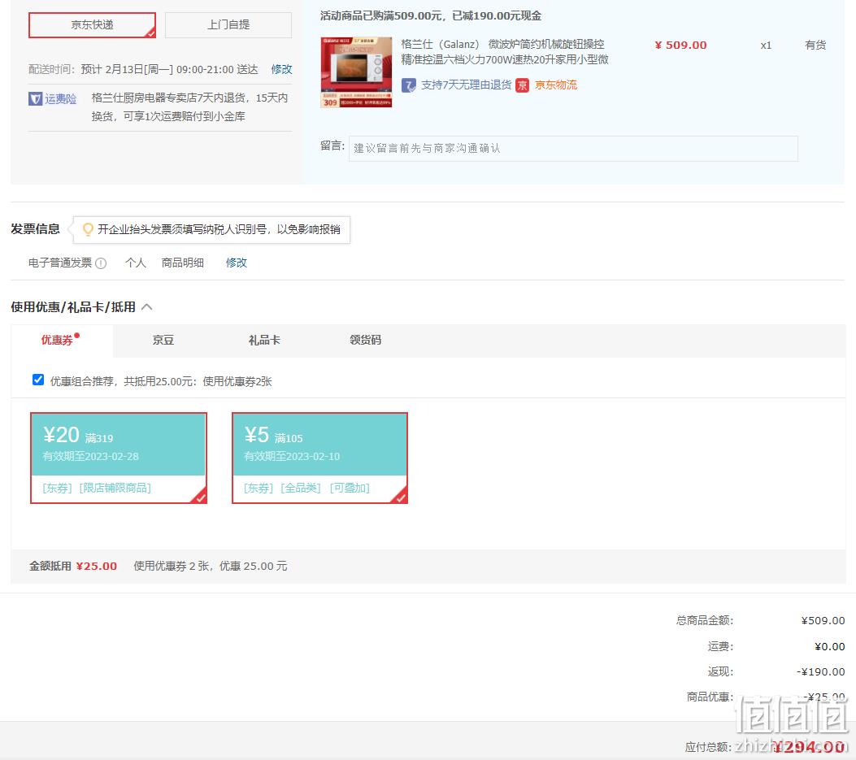
Task: Click the red 京 logistics icon
Action: [523, 85]
